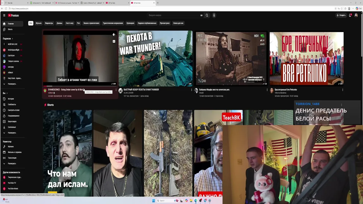This screenshot has width=363, height=204.
Task: Unmute the Evanescence preview video
Action: coord(114,35)
